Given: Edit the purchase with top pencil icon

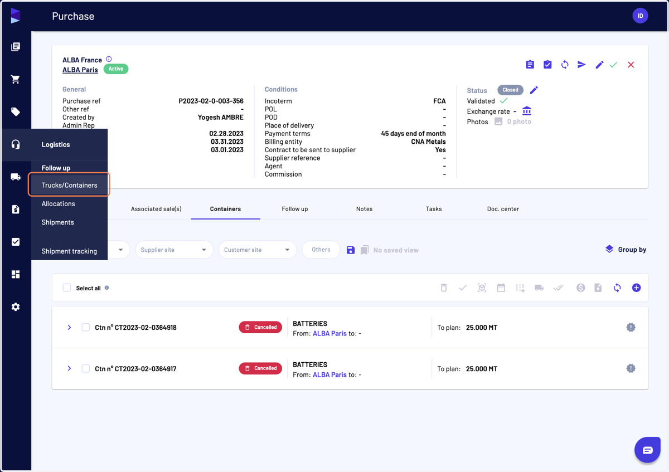Looking at the screenshot, I should pyautogui.click(x=599, y=65).
